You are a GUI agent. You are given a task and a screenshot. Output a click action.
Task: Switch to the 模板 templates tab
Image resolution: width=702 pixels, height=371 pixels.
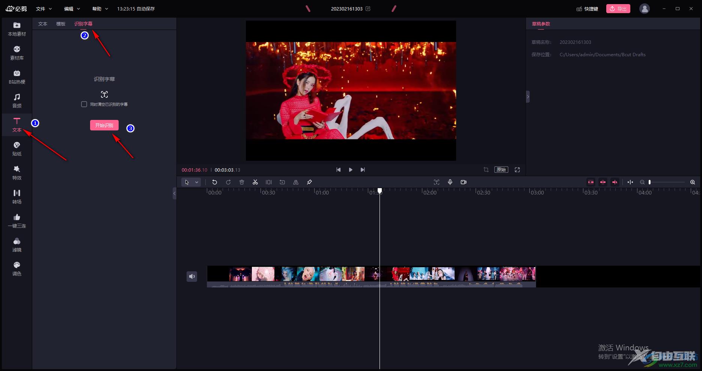tap(61, 24)
